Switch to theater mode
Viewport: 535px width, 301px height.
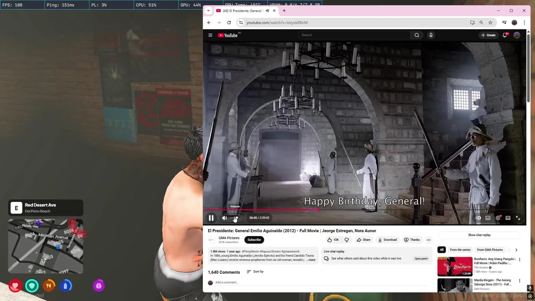(508, 218)
